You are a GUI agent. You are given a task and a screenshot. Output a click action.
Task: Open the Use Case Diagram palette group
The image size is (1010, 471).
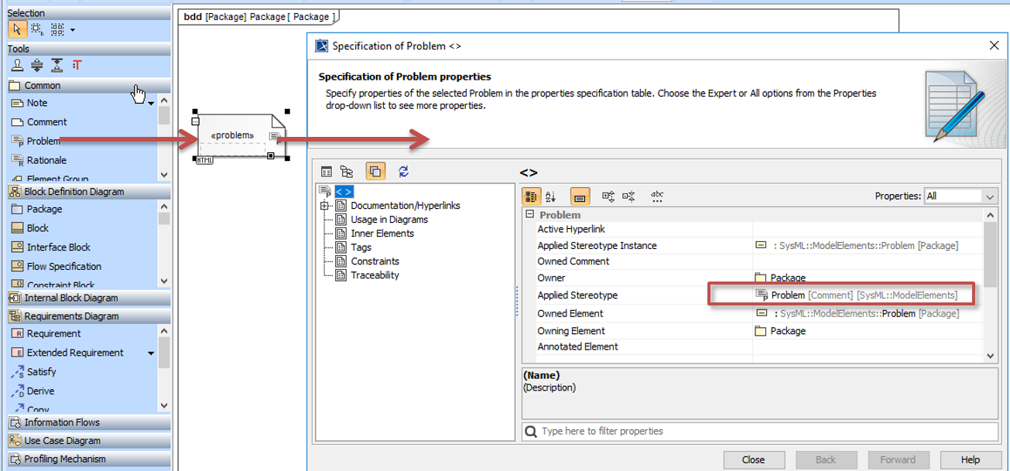point(62,441)
